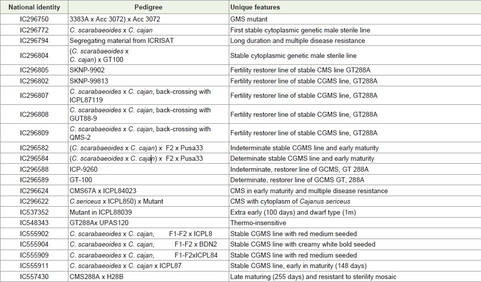The height and width of the screenshot is (282, 481).
Task: Select the IC296750 identity cell
Action: click(x=34, y=19)
